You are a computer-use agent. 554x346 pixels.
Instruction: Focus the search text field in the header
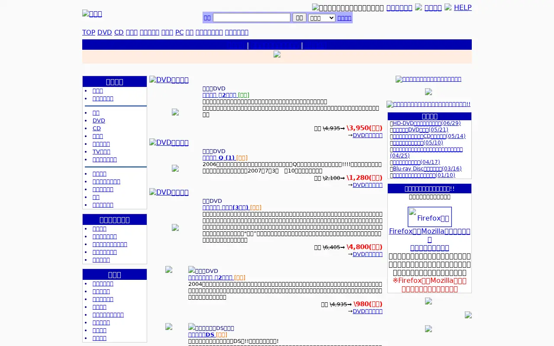click(x=251, y=18)
